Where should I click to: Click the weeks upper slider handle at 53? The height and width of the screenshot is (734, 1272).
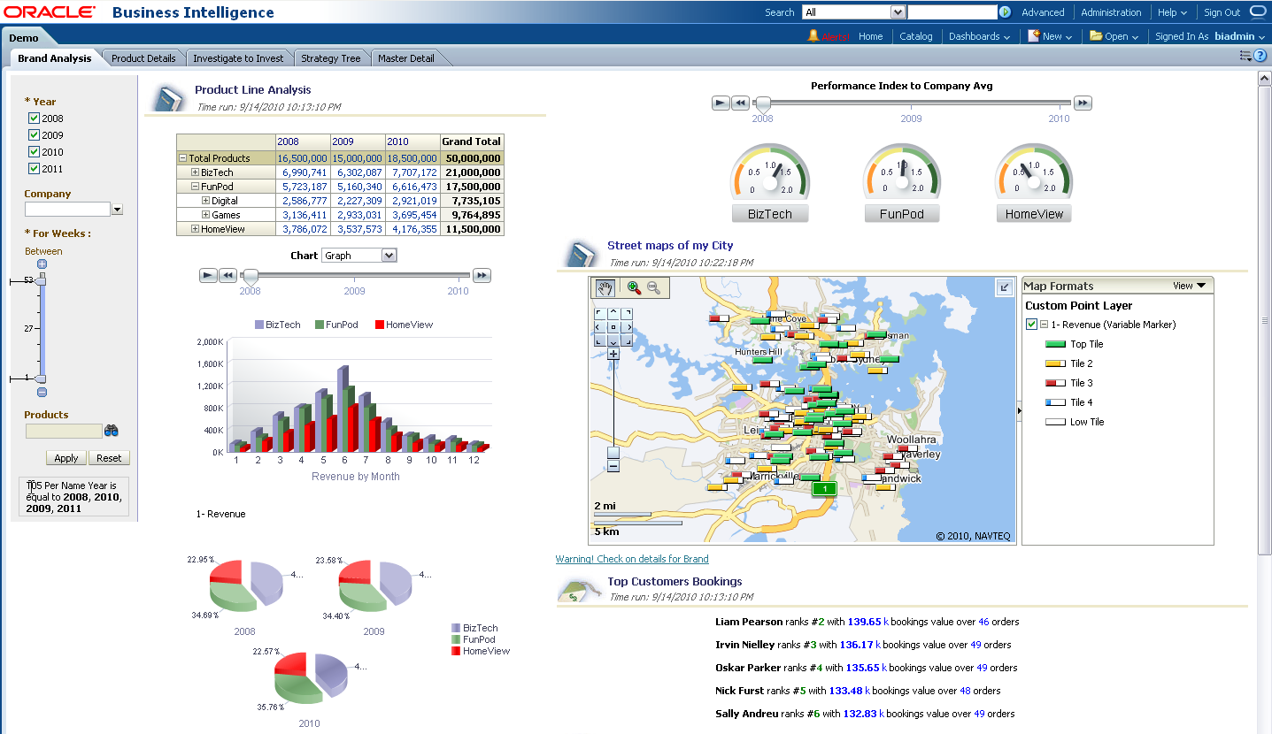click(x=42, y=280)
